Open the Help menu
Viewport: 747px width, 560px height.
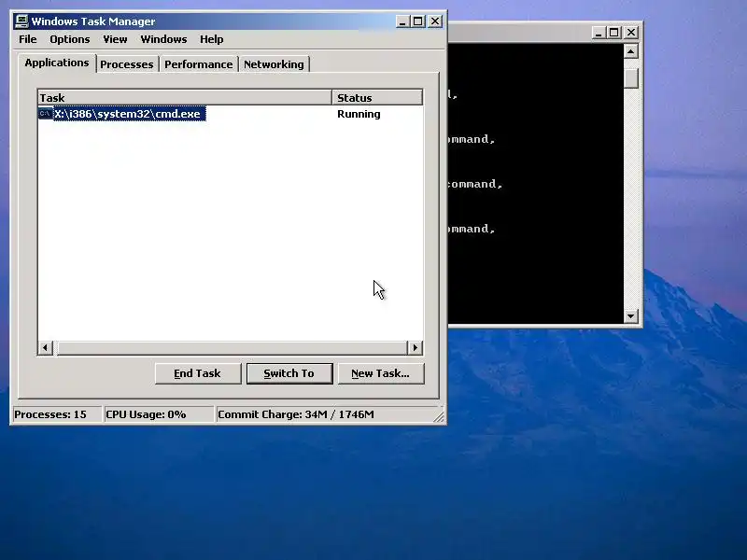(212, 39)
